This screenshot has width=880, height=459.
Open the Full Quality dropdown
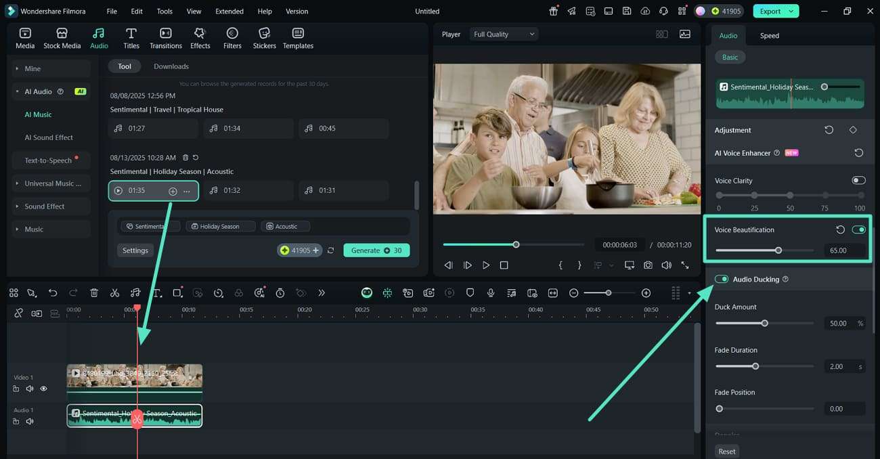pyautogui.click(x=504, y=34)
